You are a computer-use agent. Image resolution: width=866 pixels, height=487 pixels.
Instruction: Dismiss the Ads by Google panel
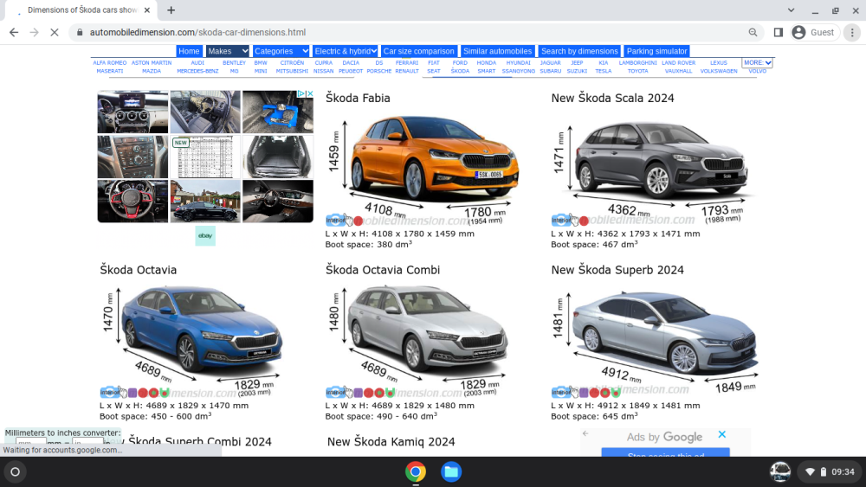722,434
